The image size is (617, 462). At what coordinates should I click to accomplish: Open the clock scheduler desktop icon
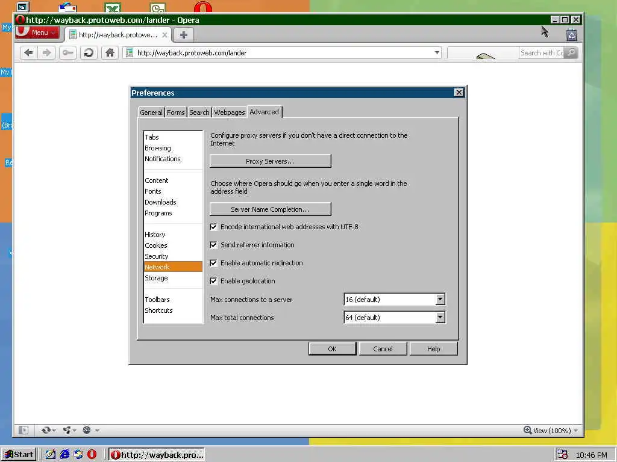click(x=158, y=7)
